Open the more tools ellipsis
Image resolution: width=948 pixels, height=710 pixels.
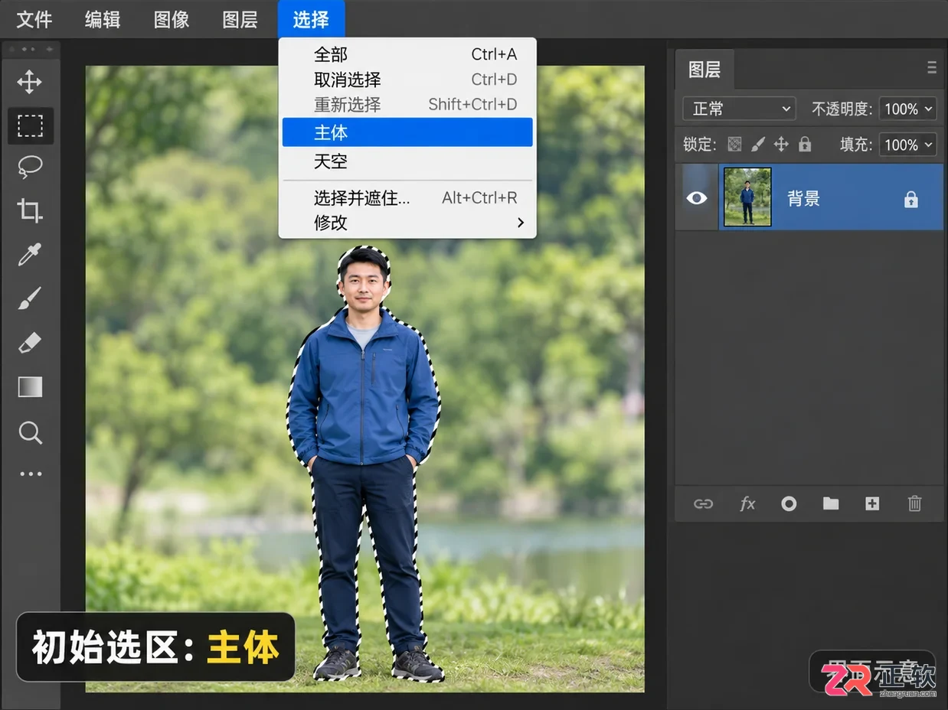tap(31, 474)
